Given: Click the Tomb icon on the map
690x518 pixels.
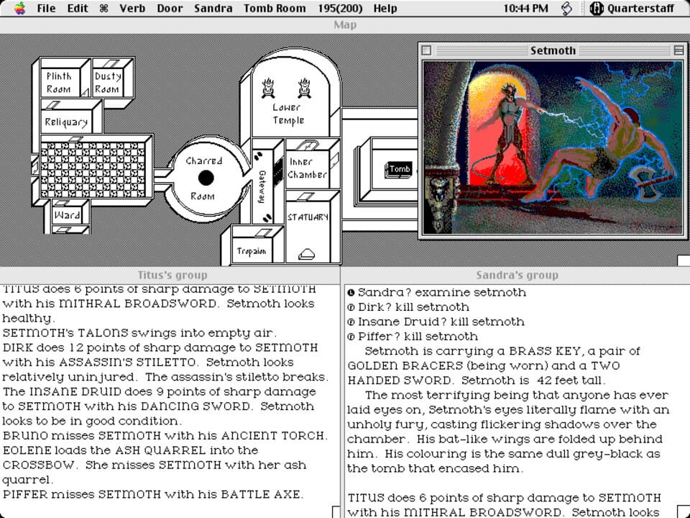Looking at the screenshot, I should point(399,169).
